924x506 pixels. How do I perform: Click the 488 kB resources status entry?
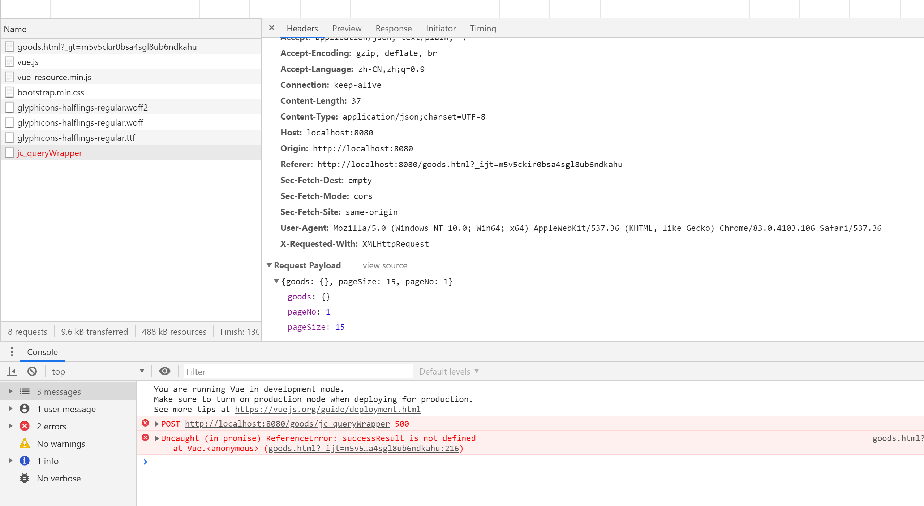point(174,332)
